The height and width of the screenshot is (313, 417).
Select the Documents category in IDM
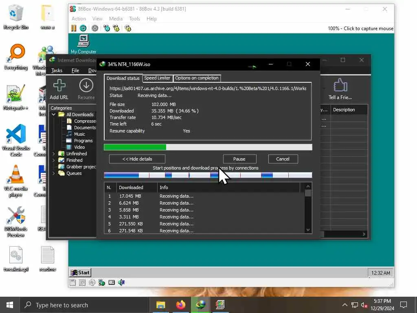[x=82, y=128]
